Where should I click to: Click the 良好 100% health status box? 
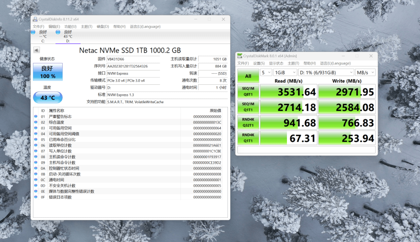point(48,72)
